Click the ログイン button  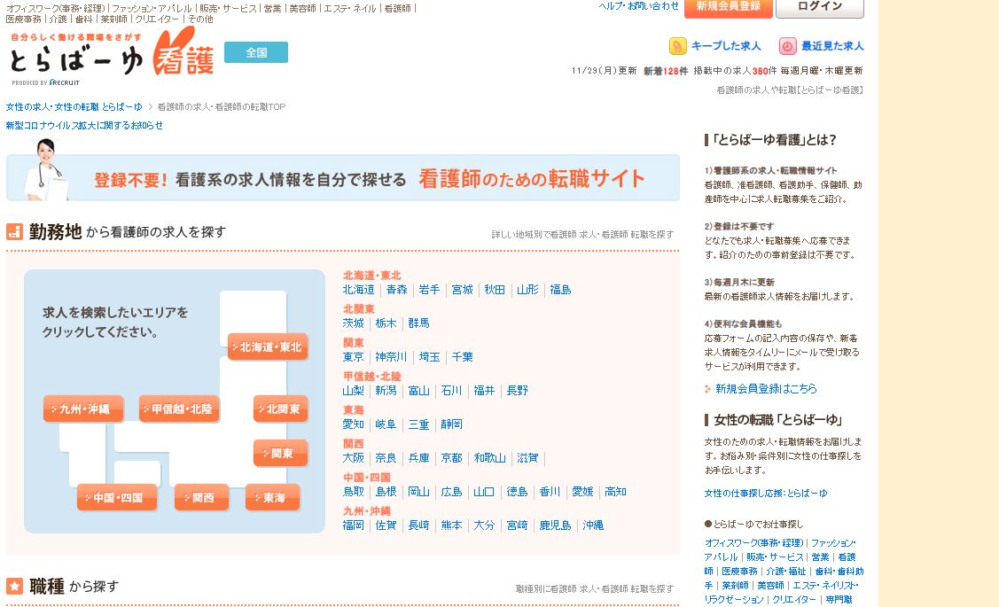[820, 7]
